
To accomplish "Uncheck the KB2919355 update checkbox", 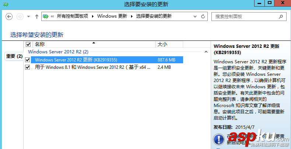I will (28, 60).
